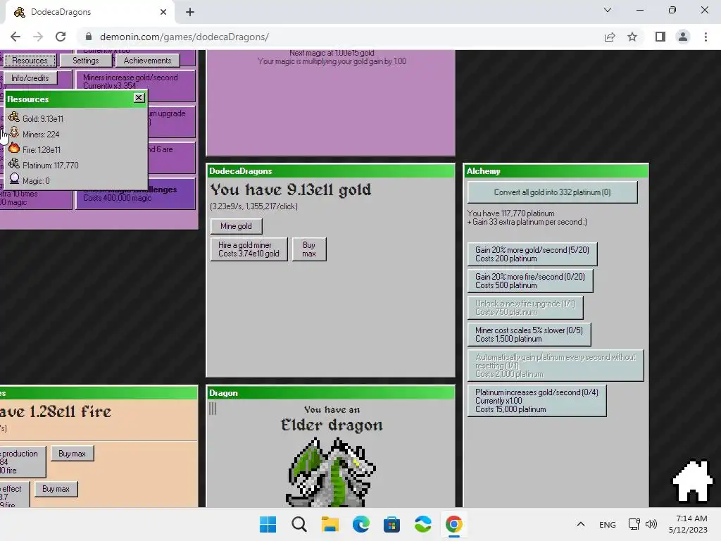Buy Miner cost scales 5% slower upgrade
The image size is (721, 541).
tap(529, 335)
